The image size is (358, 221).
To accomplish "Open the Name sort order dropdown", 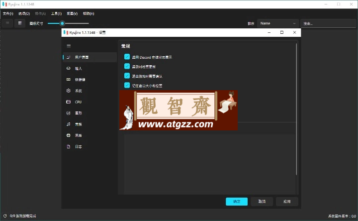I will (x=278, y=23).
